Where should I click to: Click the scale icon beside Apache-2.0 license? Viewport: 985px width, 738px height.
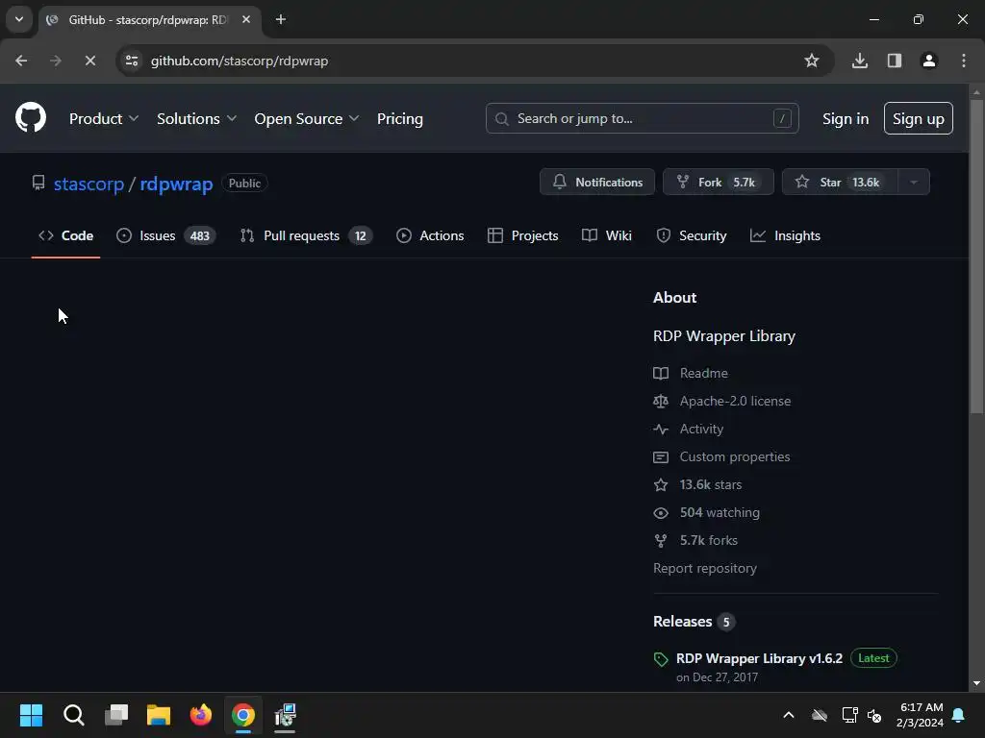tap(661, 401)
